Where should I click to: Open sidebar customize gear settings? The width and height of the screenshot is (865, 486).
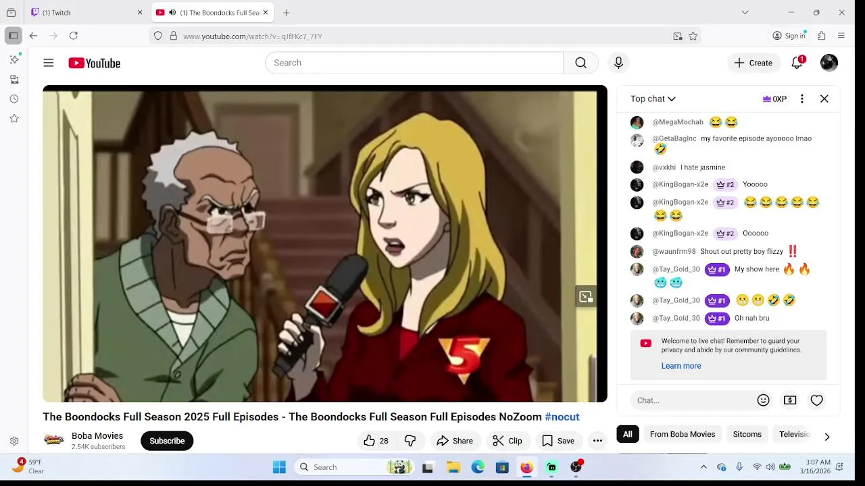tap(14, 441)
